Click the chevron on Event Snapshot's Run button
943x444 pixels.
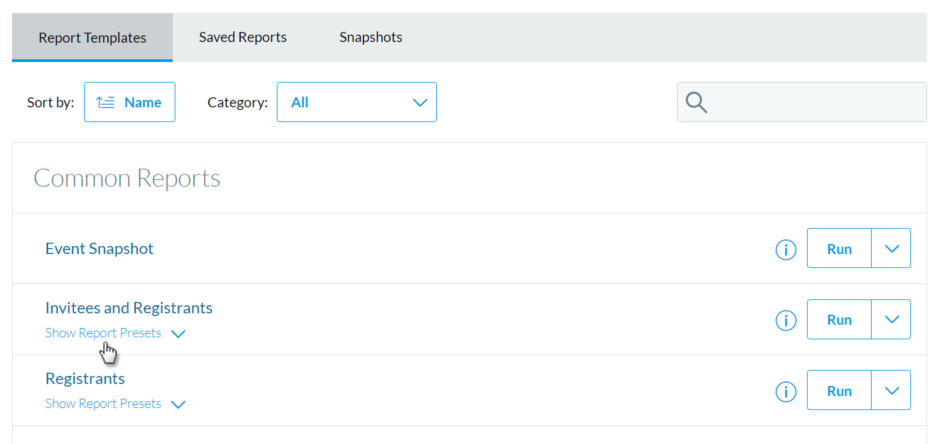coord(892,248)
